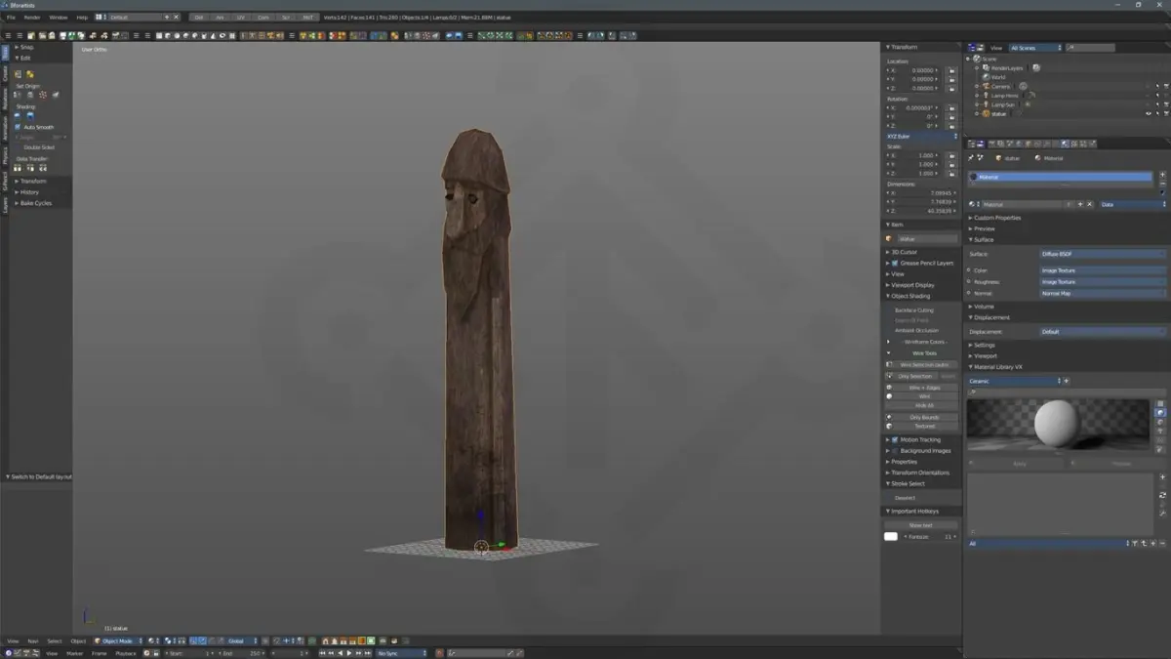Toggle the Textured option
This screenshot has height=659, width=1171.
click(x=922, y=426)
